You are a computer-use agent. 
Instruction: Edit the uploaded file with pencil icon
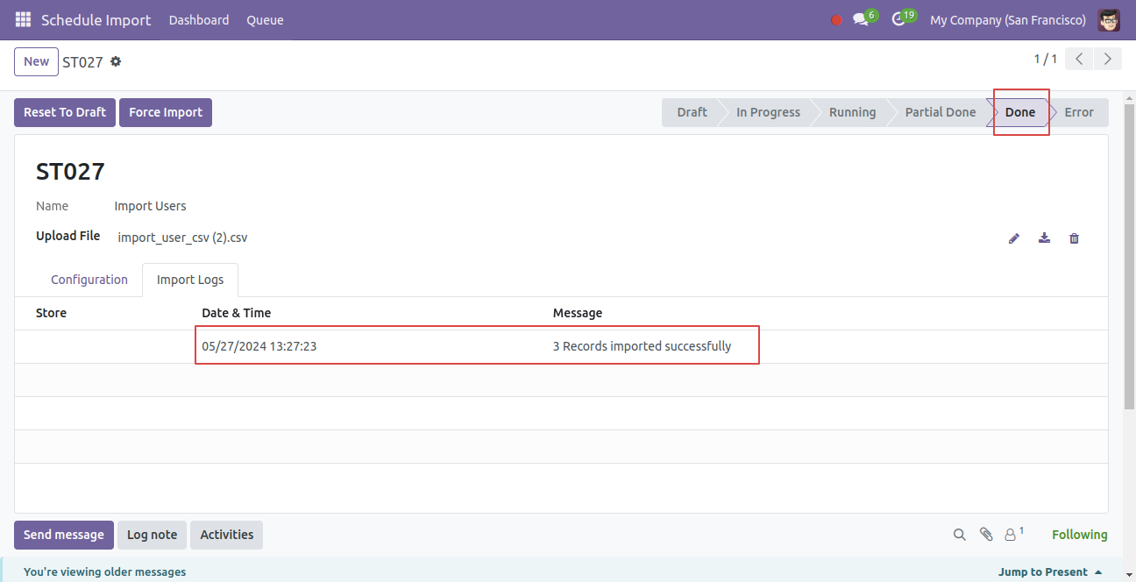coord(1014,238)
